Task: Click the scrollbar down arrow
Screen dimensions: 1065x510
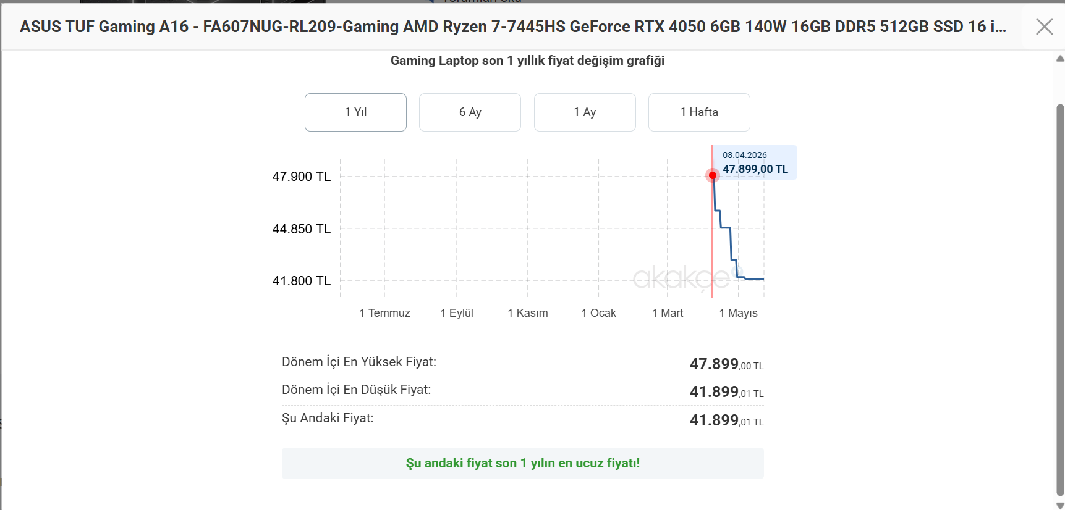Action: tap(1060, 505)
